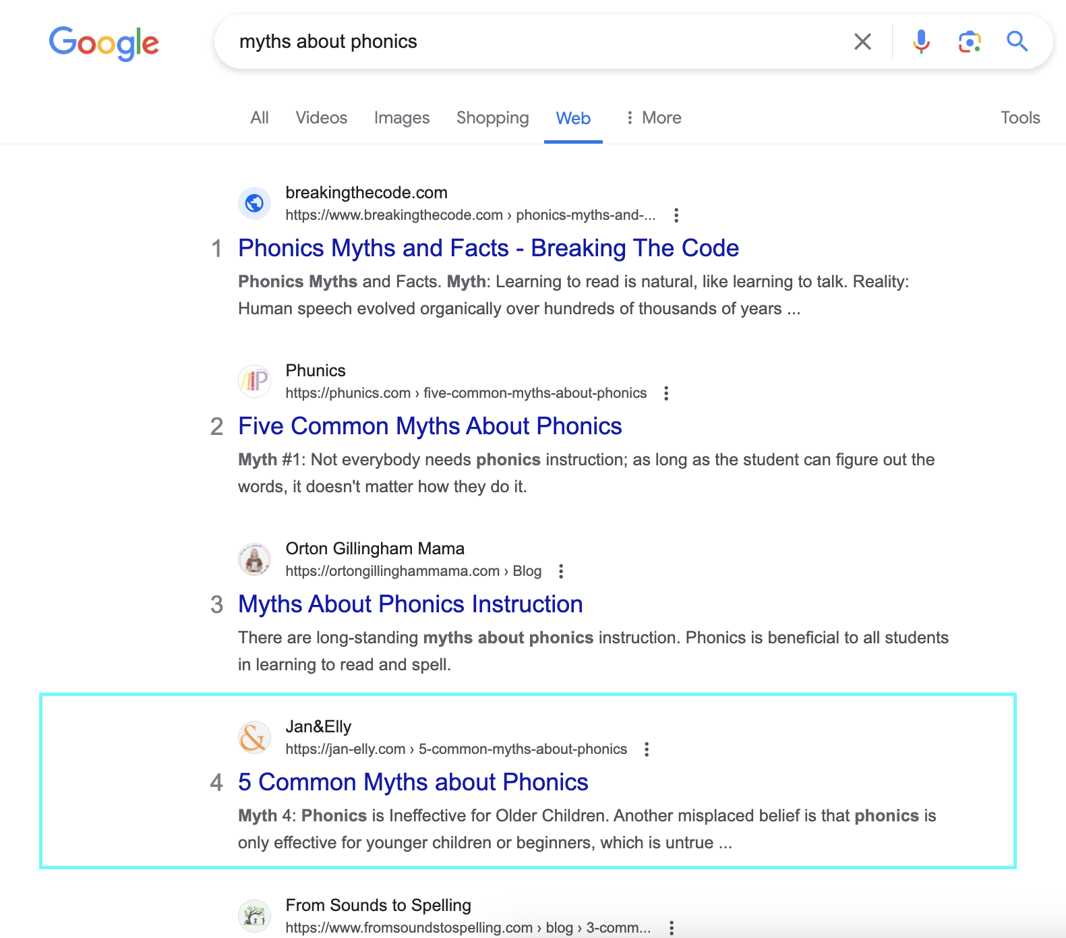Click the From Sounds to Spelling favicon
Screen dimensions: 1066x938
point(254,916)
